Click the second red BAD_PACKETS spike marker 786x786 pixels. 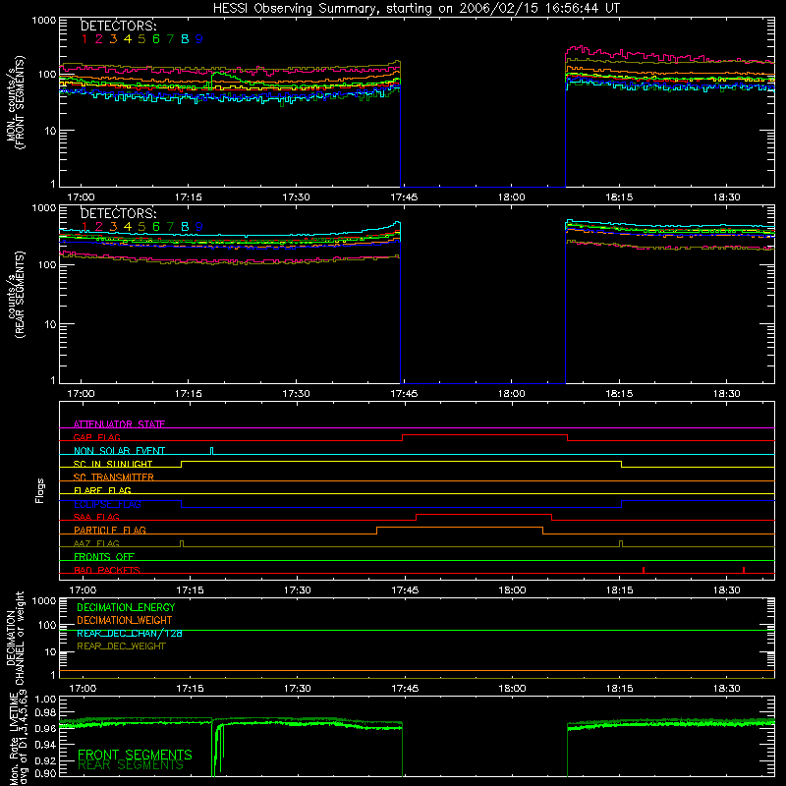744,570
